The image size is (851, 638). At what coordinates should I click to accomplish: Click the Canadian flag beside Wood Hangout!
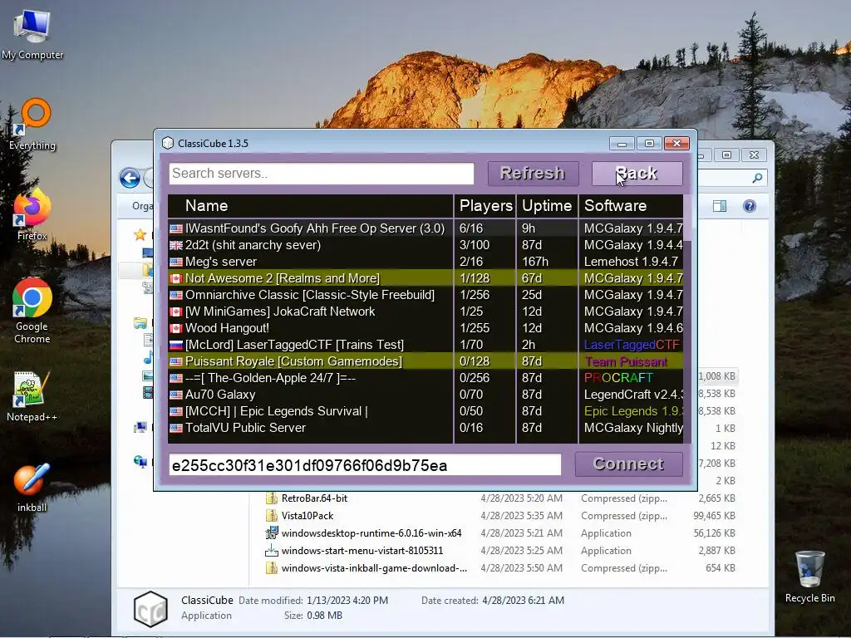tap(176, 328)
